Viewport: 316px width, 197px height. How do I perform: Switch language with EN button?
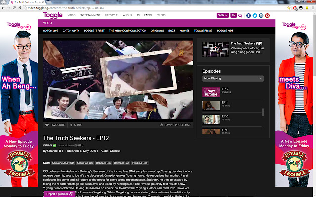point(233,15)
